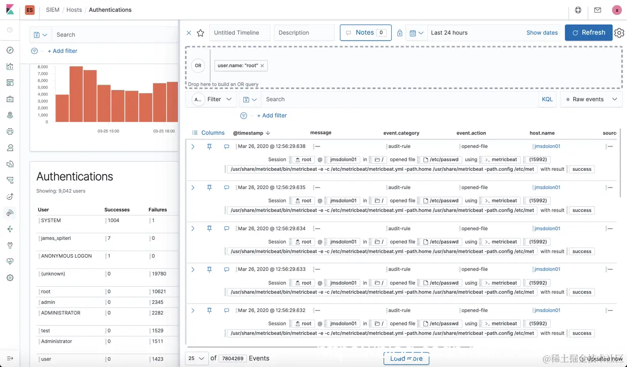This screenshot has width=627, height=367.
Task: Close the timeline flyout
Action: (x=189, y=33)
